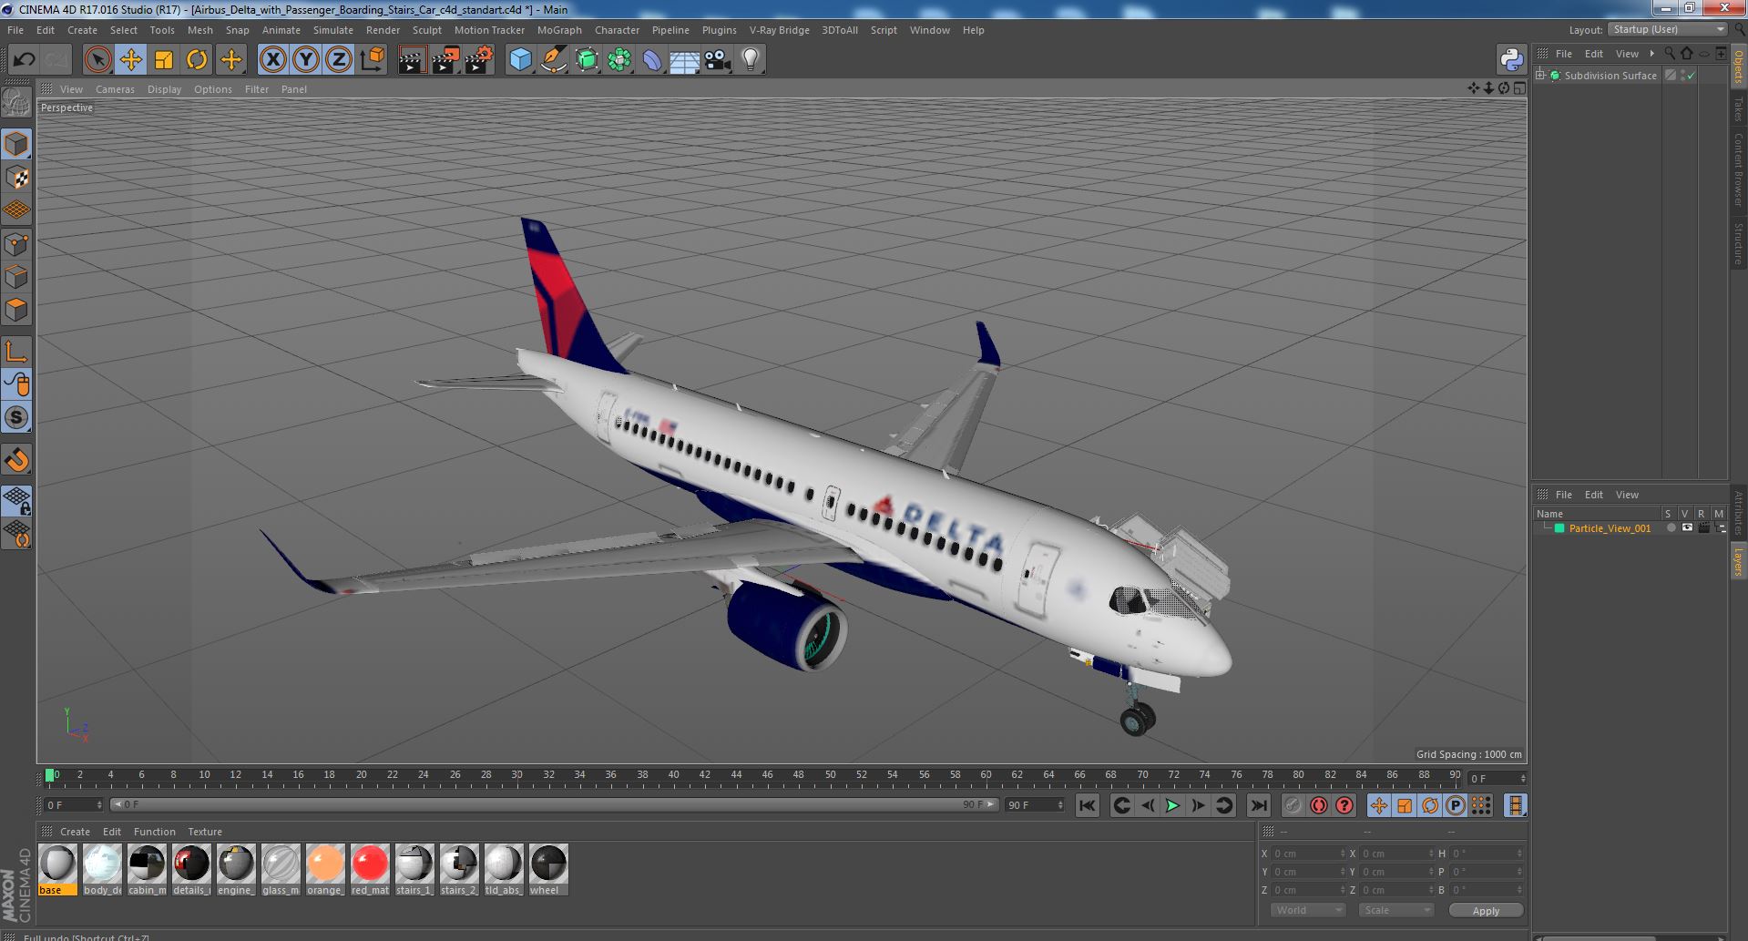Open the Scale mode dropdown
This screenshot has width=1748, height=941.
coord(1395,910)
